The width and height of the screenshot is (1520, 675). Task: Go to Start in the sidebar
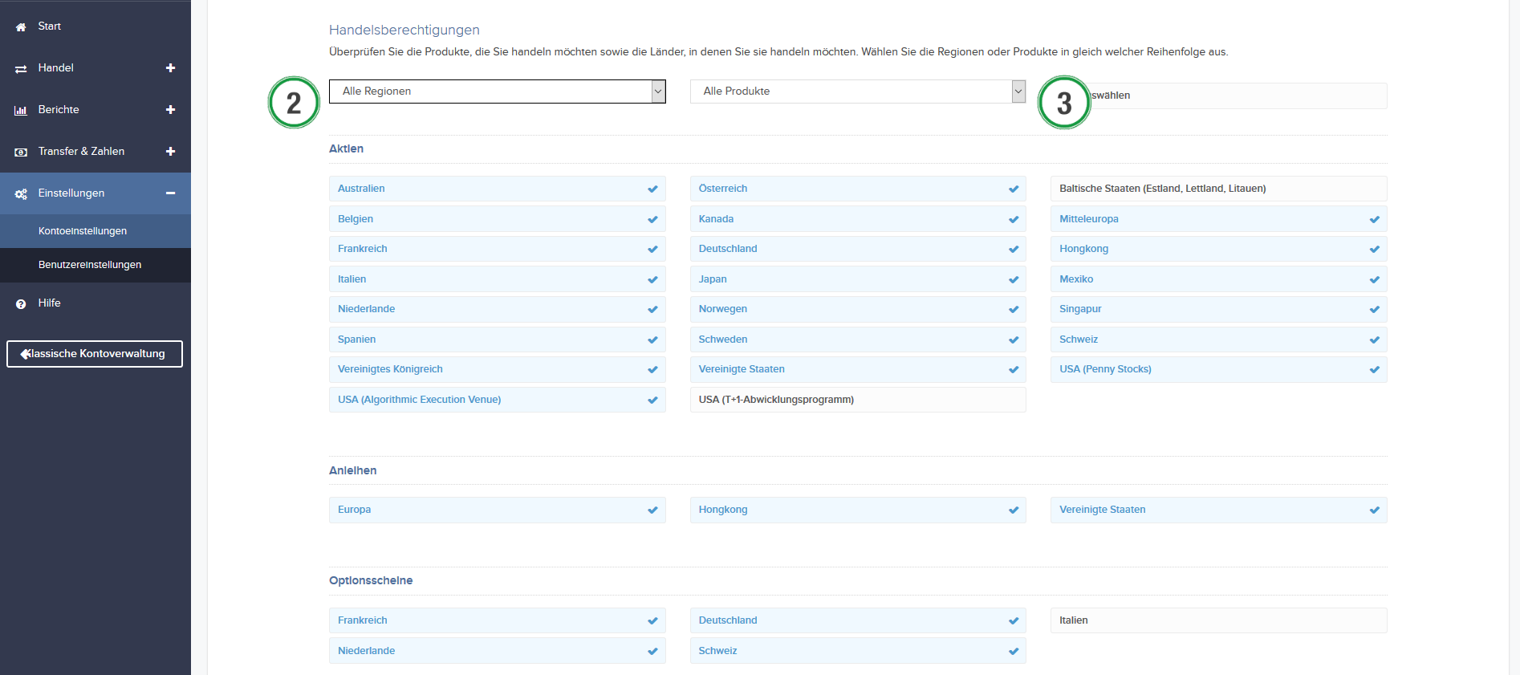(96, 26)
